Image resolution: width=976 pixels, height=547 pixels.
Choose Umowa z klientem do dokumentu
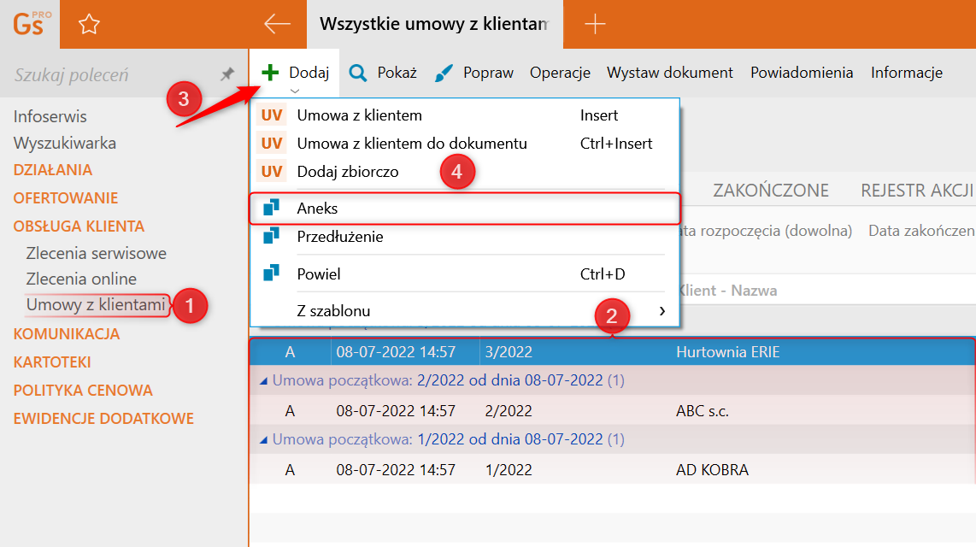pyautogui.click(x=411, y=144)
